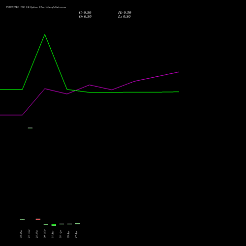
Task: Click the INDHOTEL 750 CE chart title
Action: [x=36, y=7]
